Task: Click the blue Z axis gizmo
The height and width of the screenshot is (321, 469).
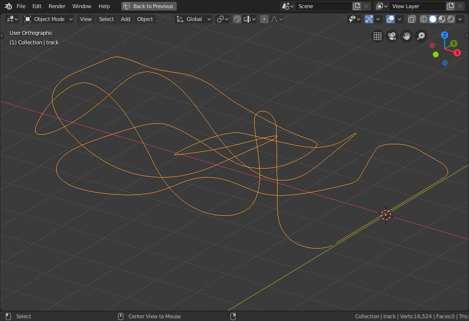Action: (444, 35)
